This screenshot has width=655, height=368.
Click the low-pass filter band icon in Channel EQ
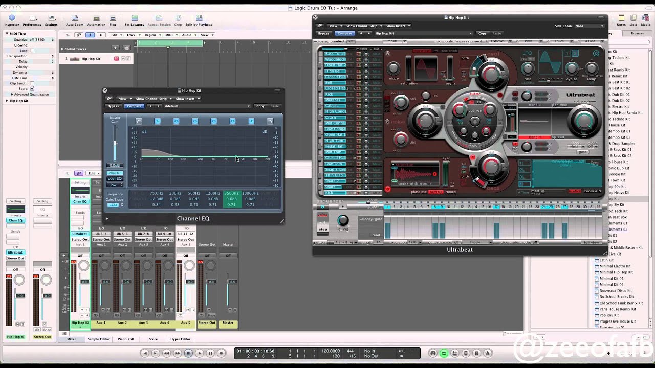[x=270, y=121]
